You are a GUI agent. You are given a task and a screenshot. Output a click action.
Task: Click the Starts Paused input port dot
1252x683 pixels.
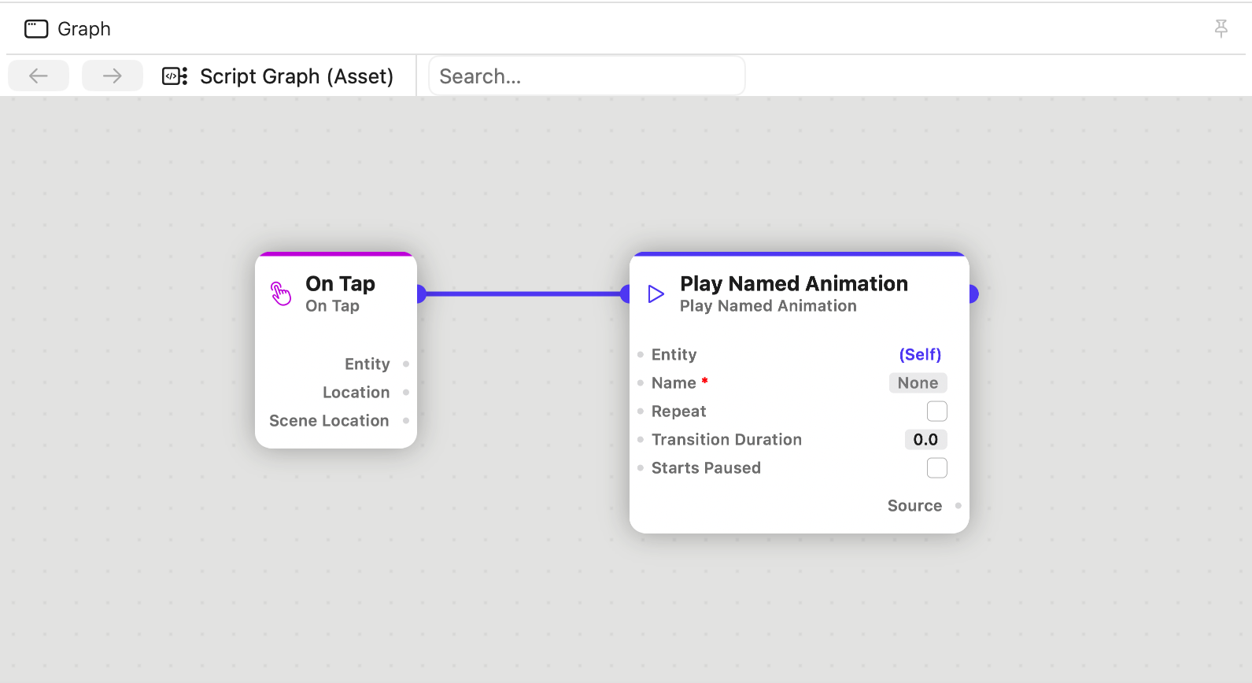coord(641,468)
